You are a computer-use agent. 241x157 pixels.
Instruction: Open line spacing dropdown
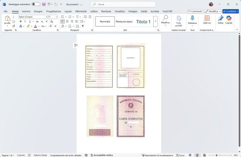pyautogui.click(x=85, y=21)
